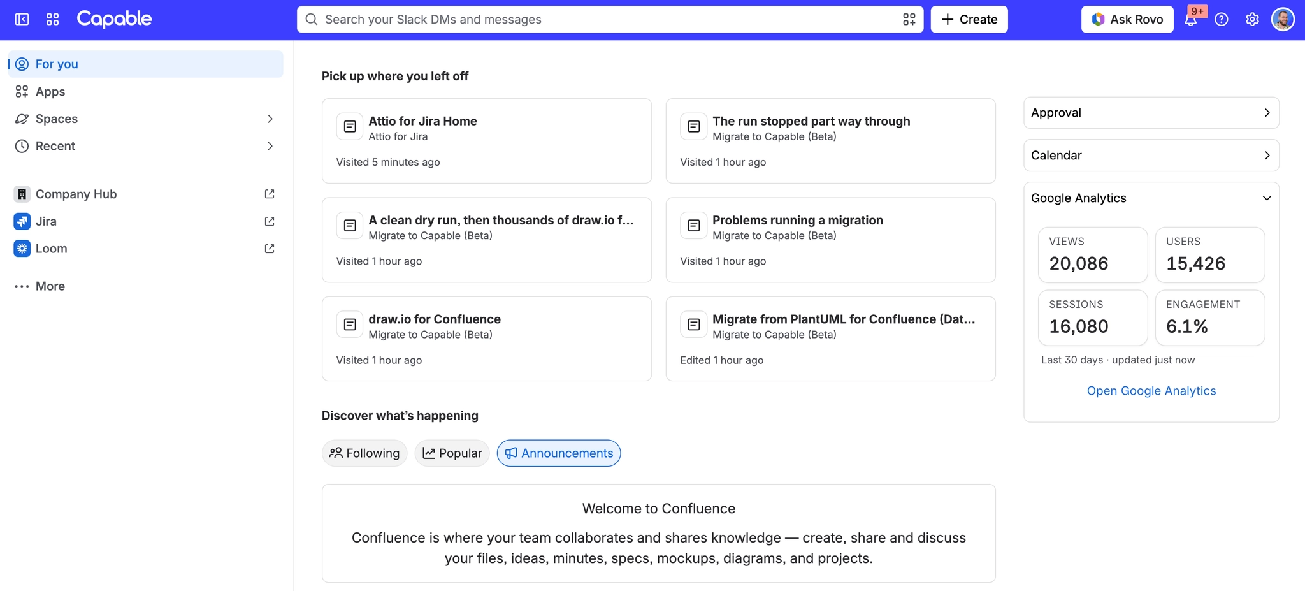Click the Spaces planet icon
This screenshot has width=1305, height=591.
22,119
